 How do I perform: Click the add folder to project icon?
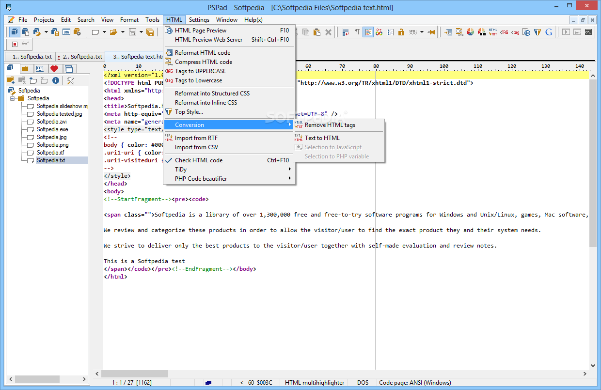[x=11, y=80]
